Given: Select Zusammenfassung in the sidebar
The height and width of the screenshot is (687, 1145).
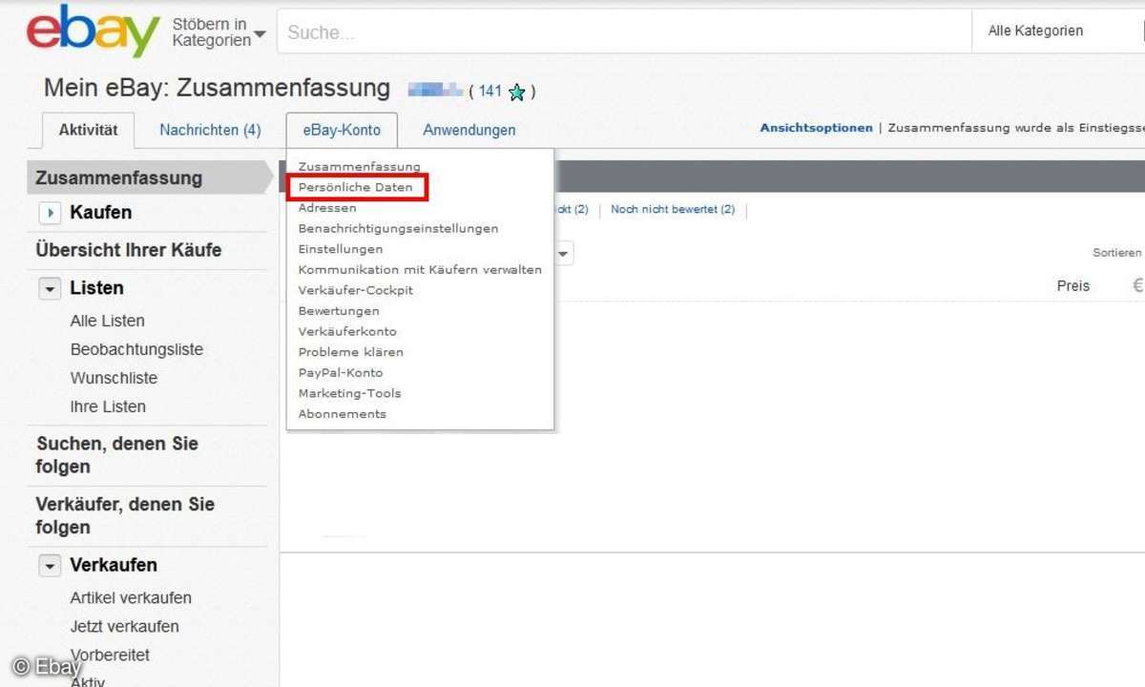Looking at the screenshot, I should point(119,178).
